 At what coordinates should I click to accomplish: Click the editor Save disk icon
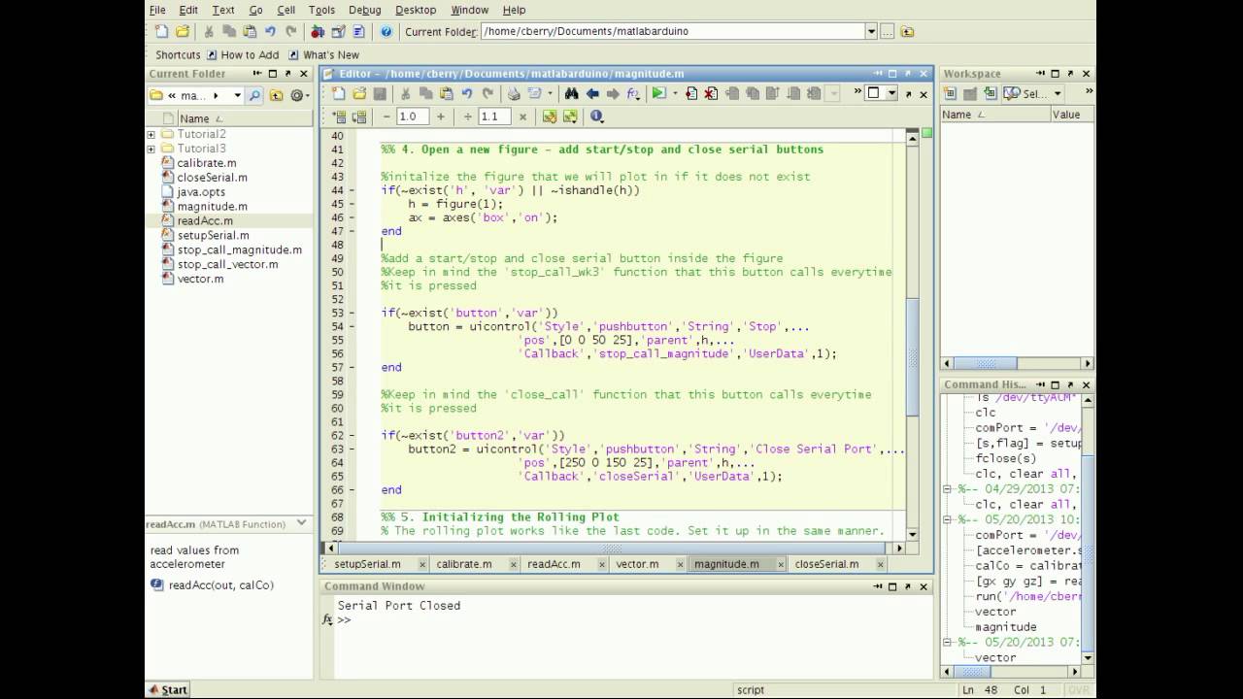(380, 93)
